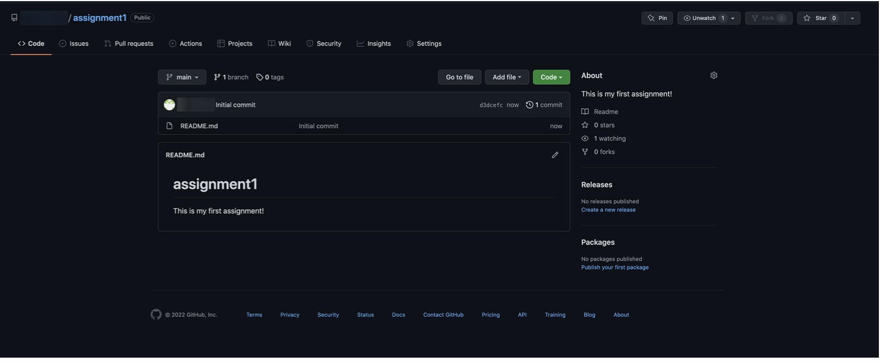The width and height of the screenshot is (880, 362).
Task: Expand the green Code dropdown
Action: pyautogui.click(x=551, y=77)
